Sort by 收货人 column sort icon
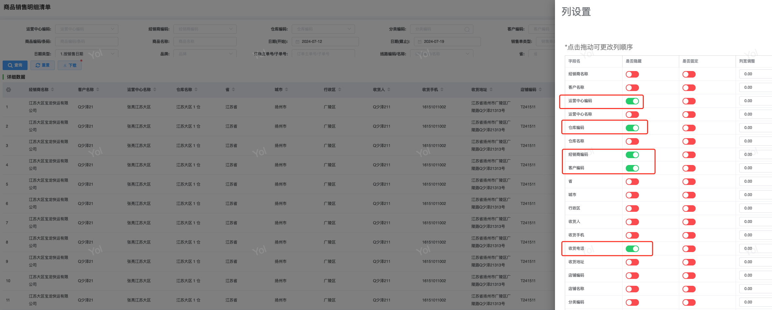This screenshot has width=772, height=310. 389,90
